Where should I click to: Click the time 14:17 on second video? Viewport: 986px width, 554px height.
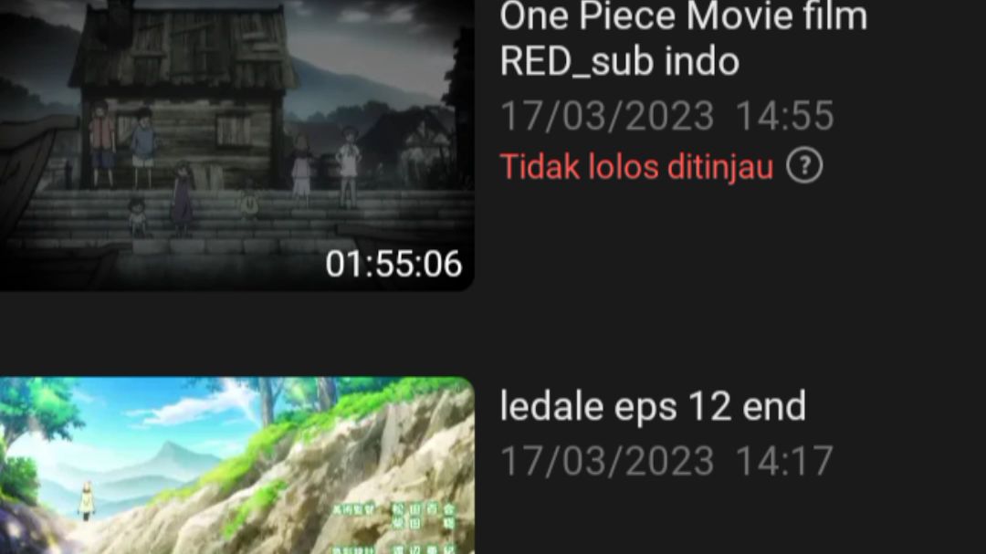pos(785,461)
